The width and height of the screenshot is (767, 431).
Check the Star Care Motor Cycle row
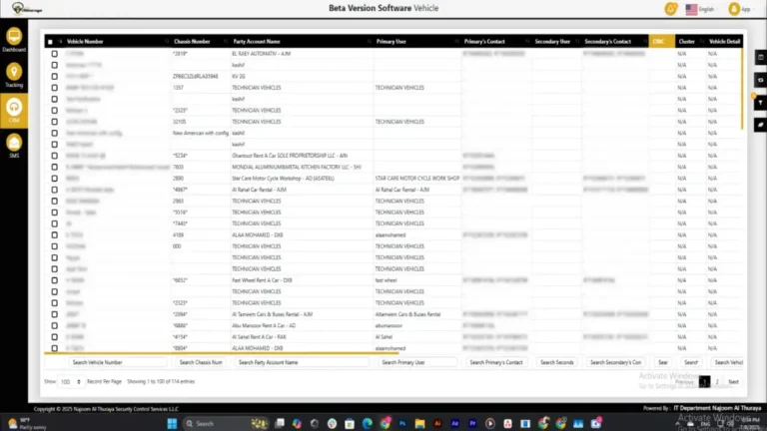(54, 179)
